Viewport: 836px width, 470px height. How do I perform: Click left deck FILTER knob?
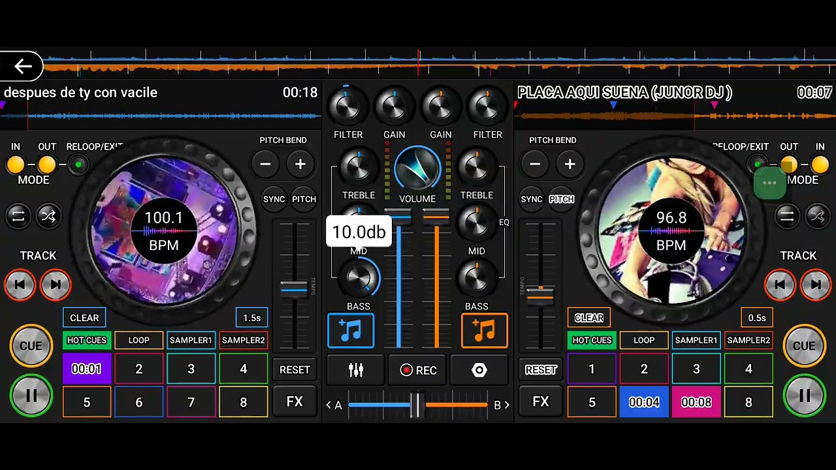click(x=348, y=106)
